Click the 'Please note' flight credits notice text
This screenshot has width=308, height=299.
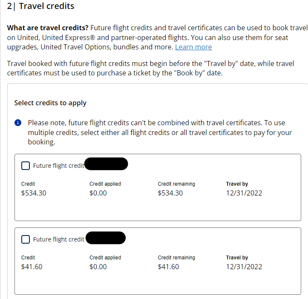[x=160, y=132]
